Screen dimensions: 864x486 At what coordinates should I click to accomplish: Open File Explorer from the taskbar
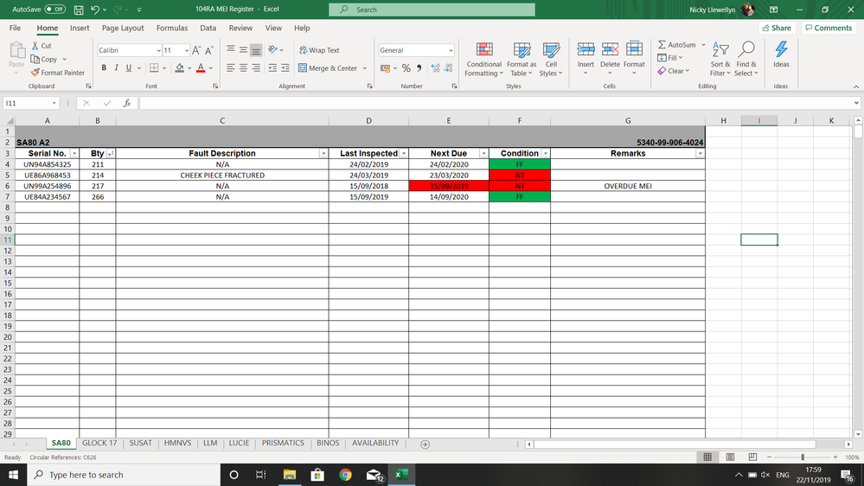point(289,475)
